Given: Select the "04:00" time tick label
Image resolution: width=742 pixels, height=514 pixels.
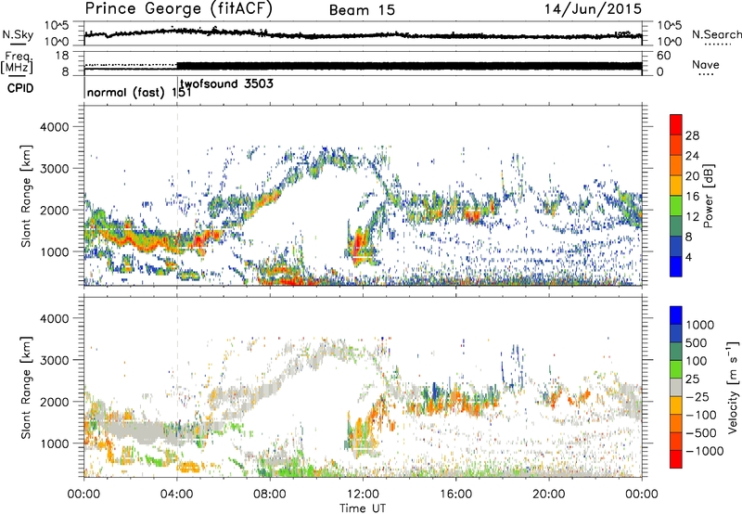Looking at the screenshot, I should click(176, 495).
